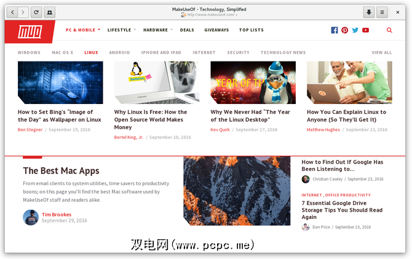Select the Mac OS X submenu tab

(63, 52)
